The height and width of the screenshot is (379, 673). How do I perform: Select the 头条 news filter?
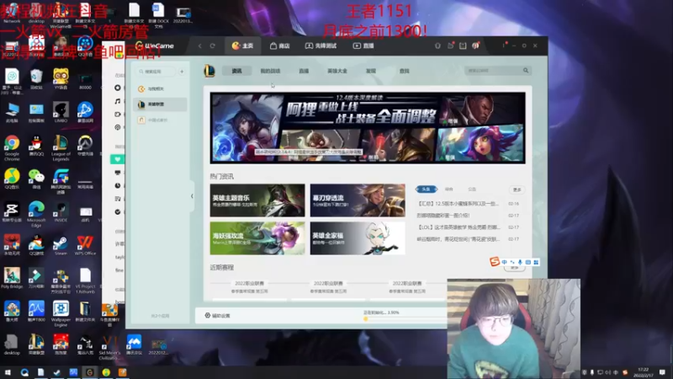(x=426, y=189)
